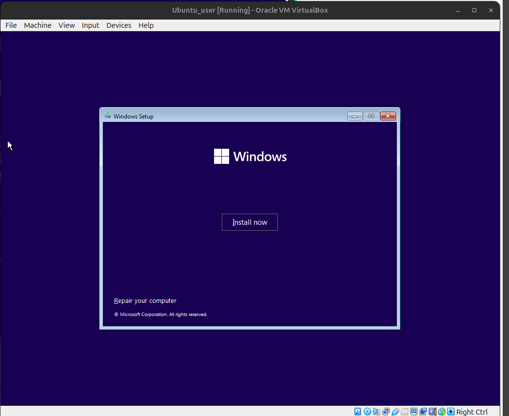
Task: Click the Right Ctrl host key label
Action: point(471,412)
